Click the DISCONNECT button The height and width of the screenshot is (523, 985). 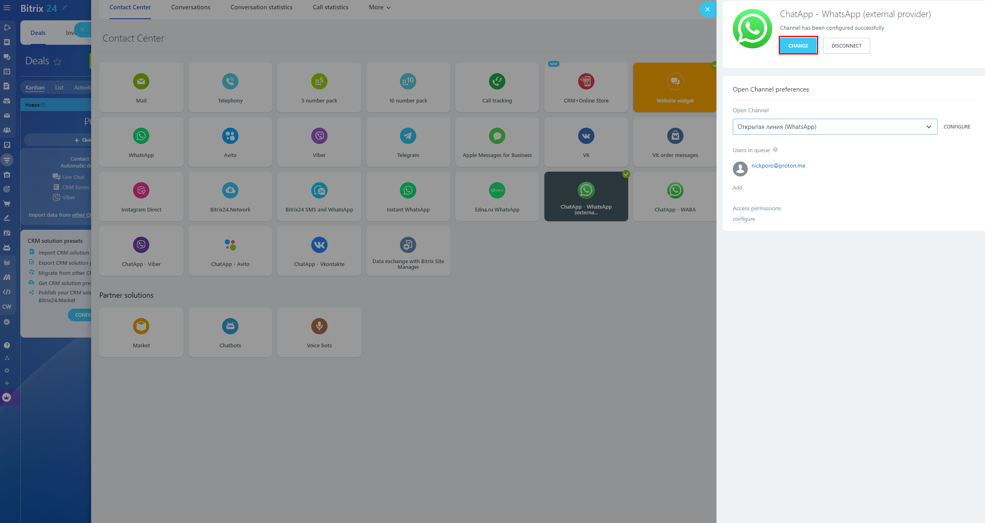(x=846, y=46)
